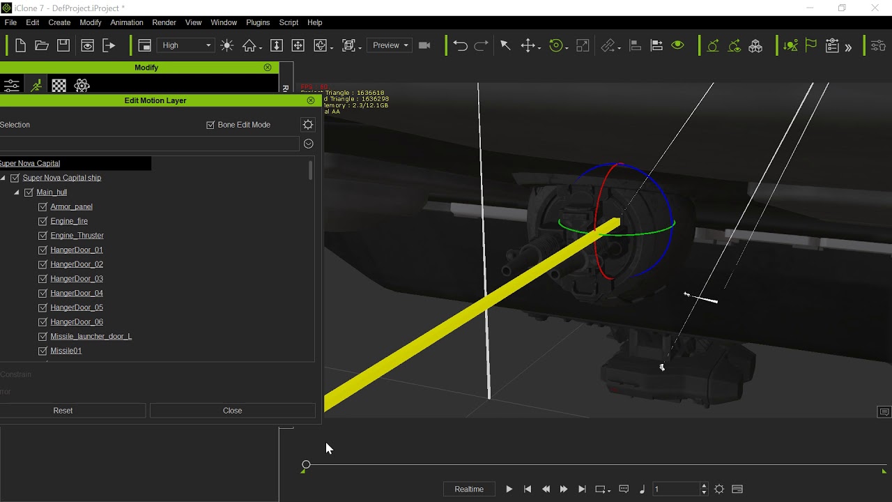Open Edit Motion Layer settings gear
Viewport: 892px width, 502px height.
308,125
